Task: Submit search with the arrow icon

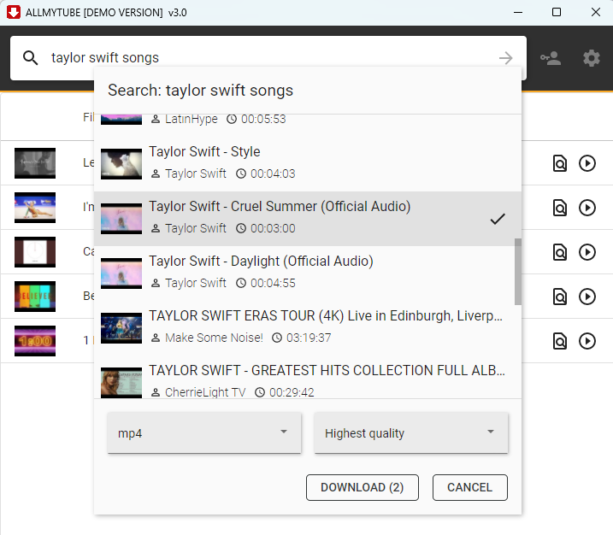Action: point(505,58)
